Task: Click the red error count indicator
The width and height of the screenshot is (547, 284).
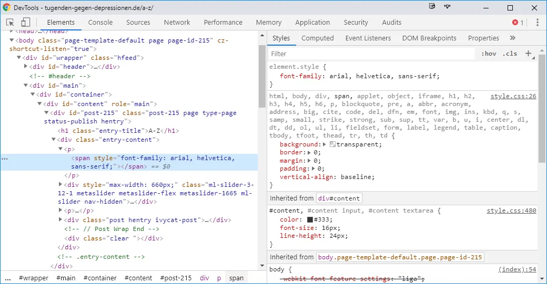Action: point(518,22)
